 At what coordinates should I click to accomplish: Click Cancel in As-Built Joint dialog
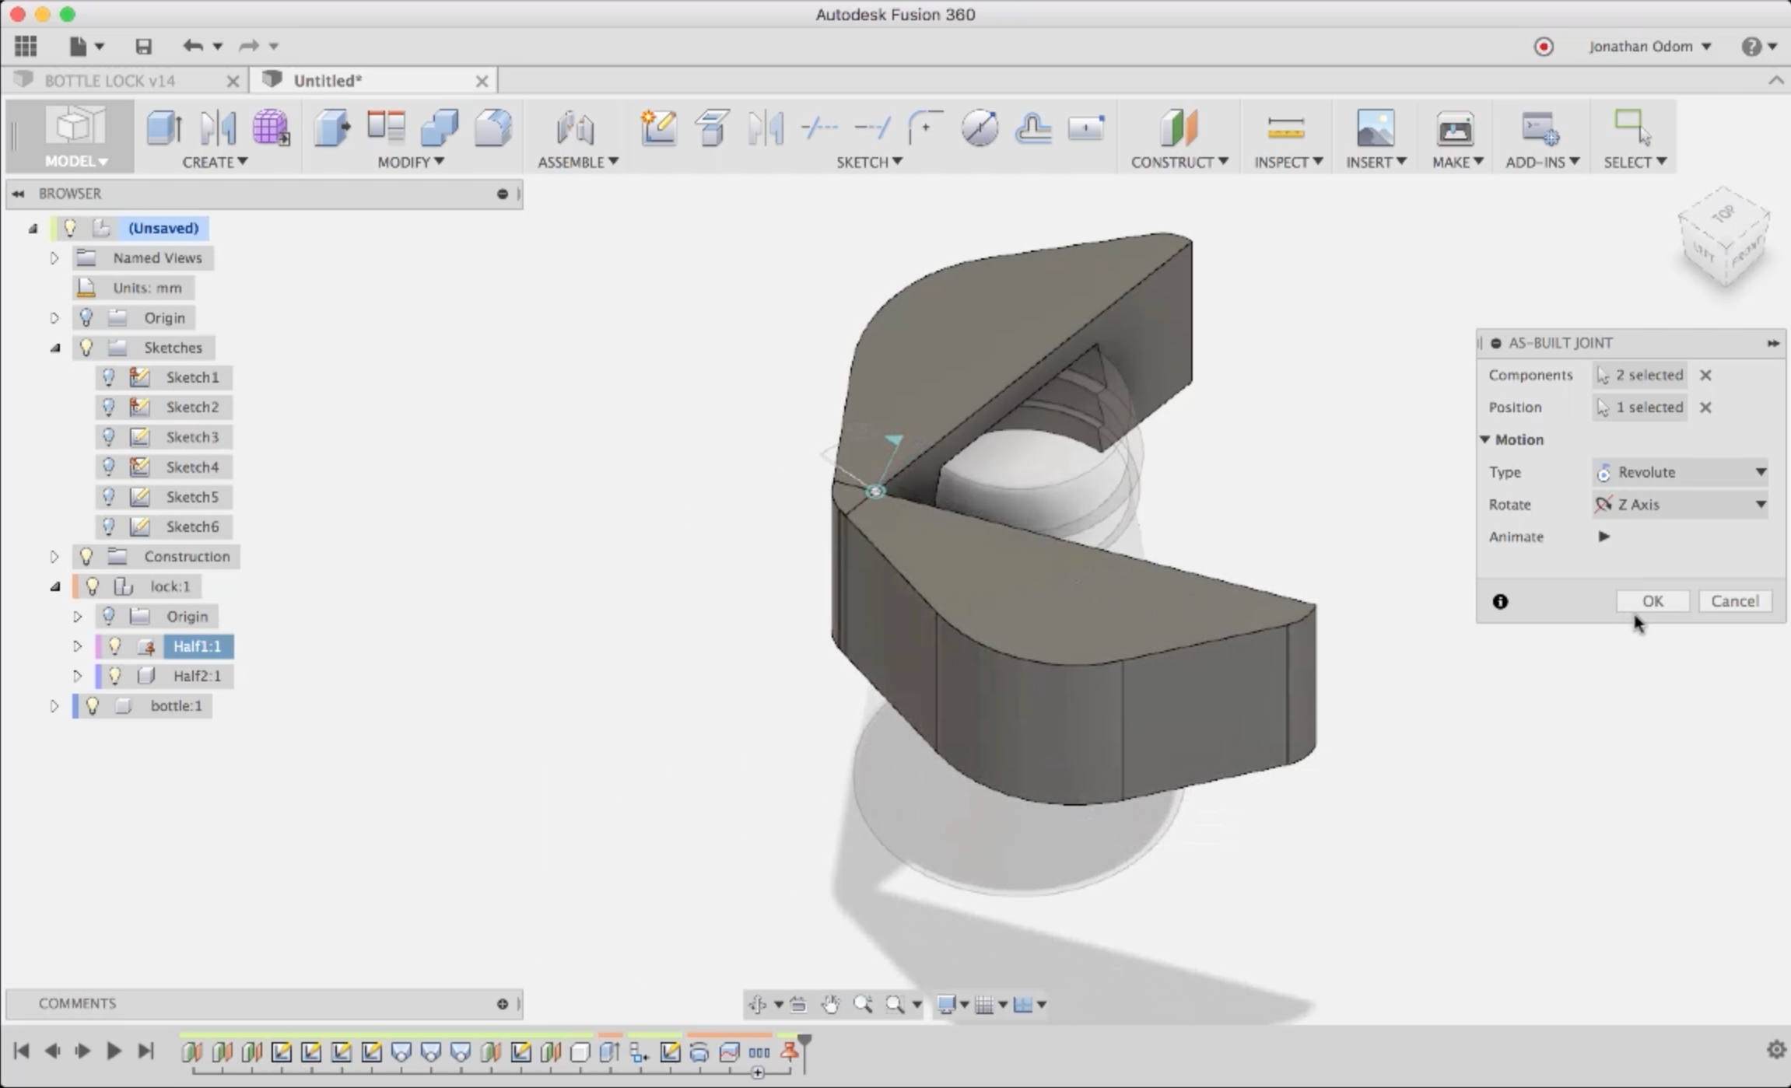click(x=1734, y=601)
